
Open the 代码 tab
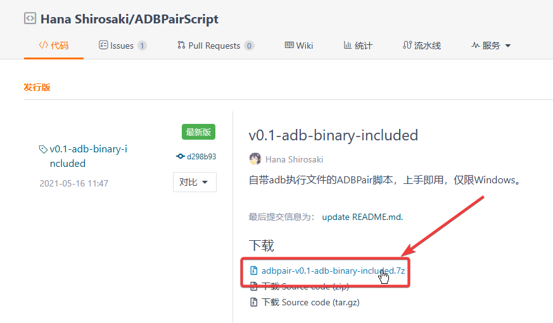click(x=54, y=46)
